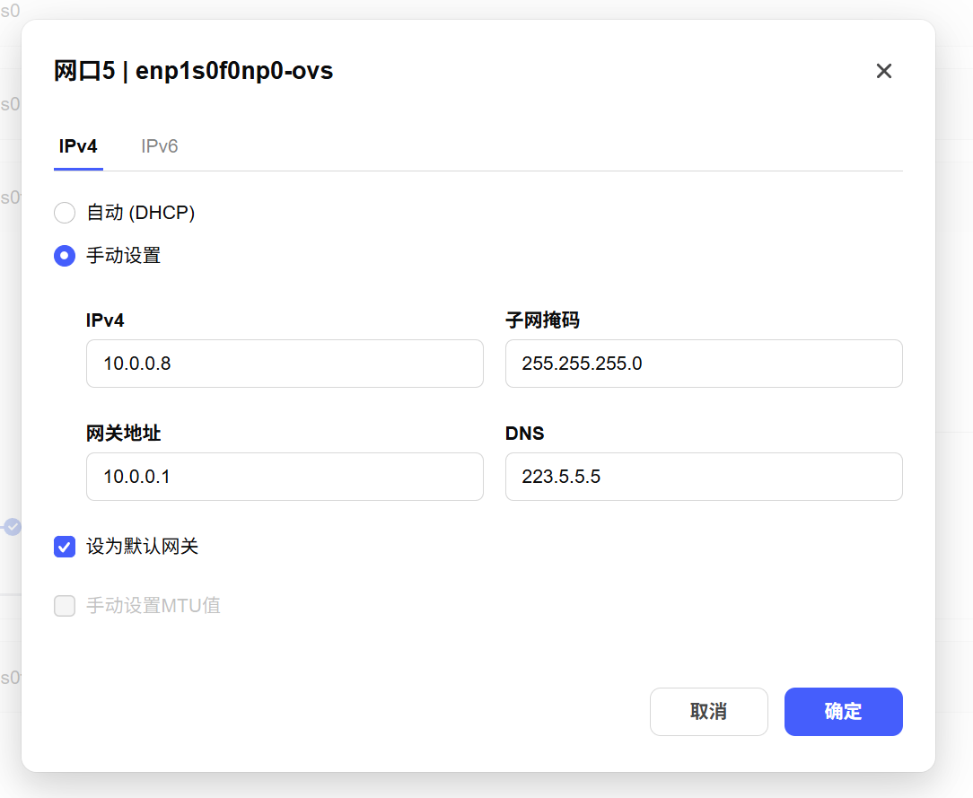Edit the DNS field 223.5.5.5

(x=704, y=477)
